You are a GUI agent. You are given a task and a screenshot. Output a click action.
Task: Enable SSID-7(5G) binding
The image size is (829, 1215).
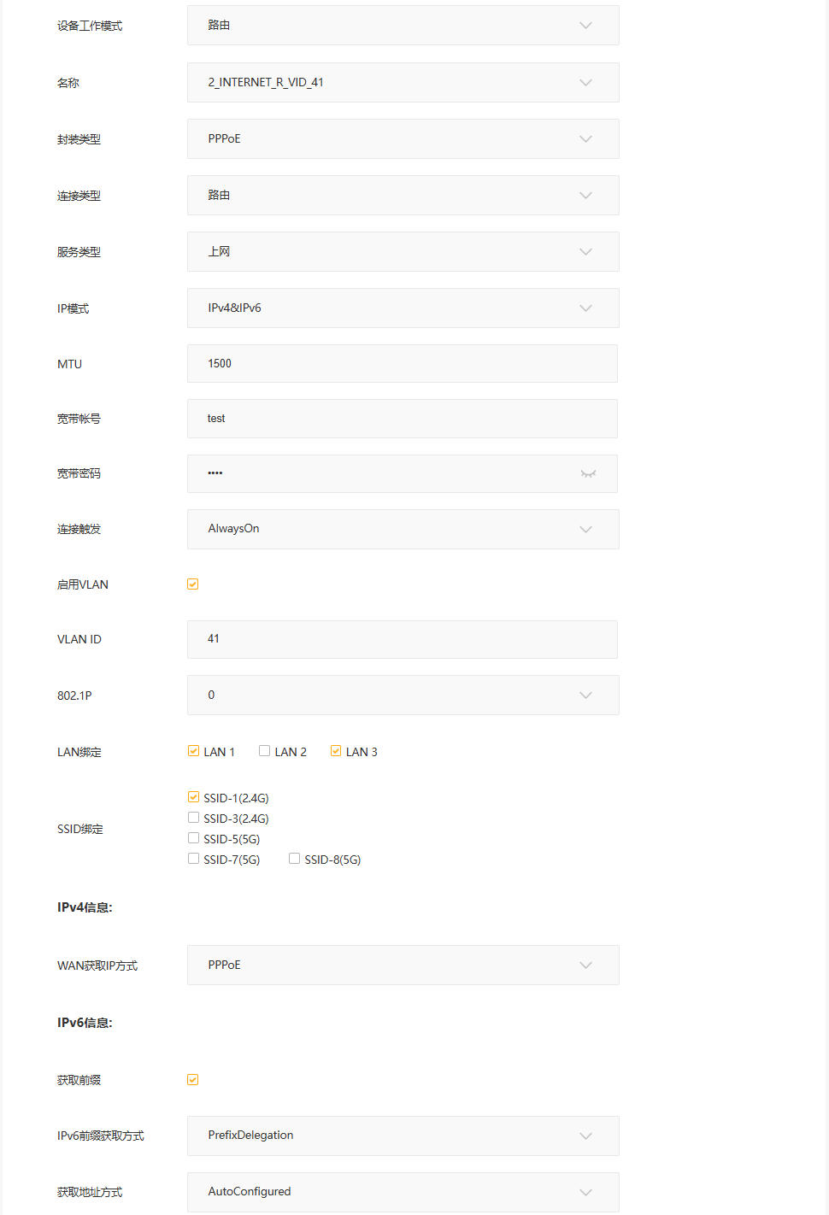click(x=193, y=859)
